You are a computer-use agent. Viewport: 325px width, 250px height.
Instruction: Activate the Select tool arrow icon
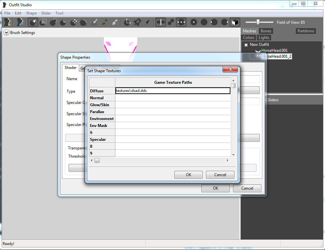33,22
